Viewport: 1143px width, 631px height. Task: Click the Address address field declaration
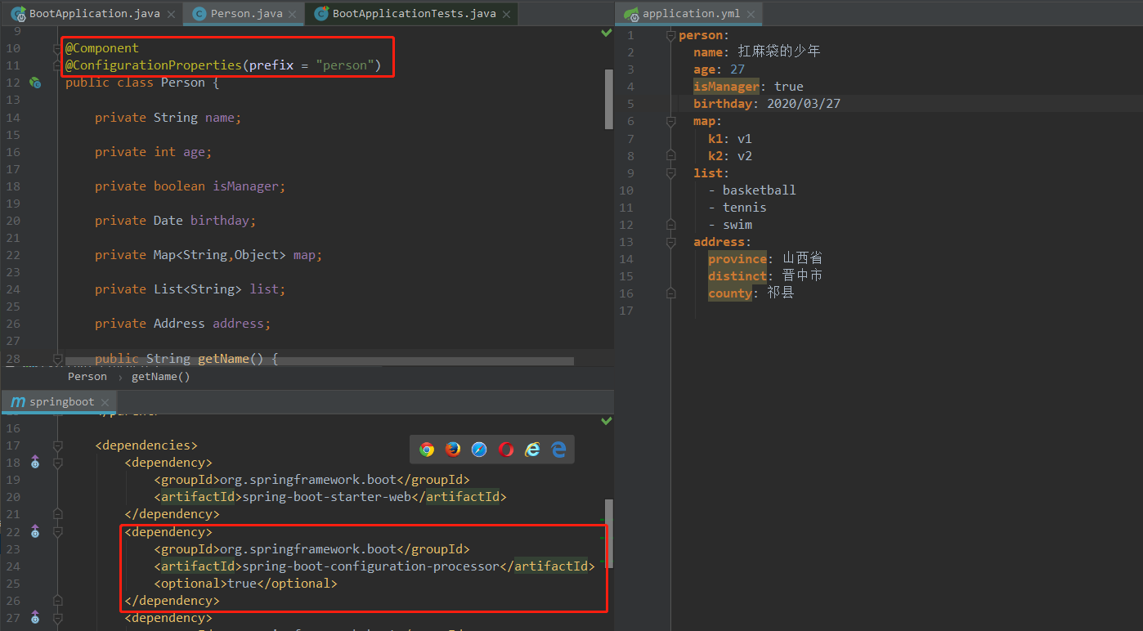[x=182, y=324]
